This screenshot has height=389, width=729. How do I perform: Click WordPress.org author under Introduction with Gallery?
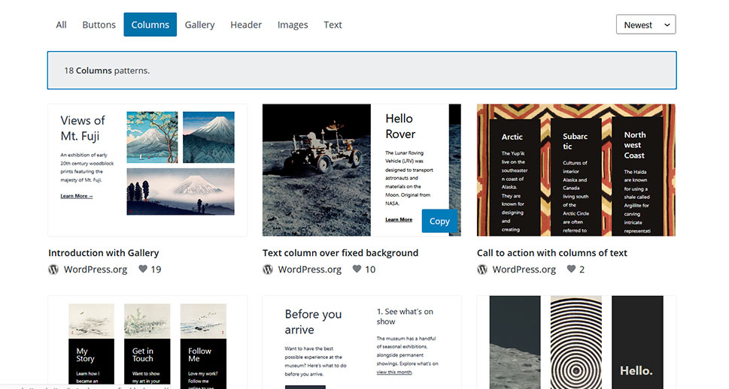click(96, 270)
